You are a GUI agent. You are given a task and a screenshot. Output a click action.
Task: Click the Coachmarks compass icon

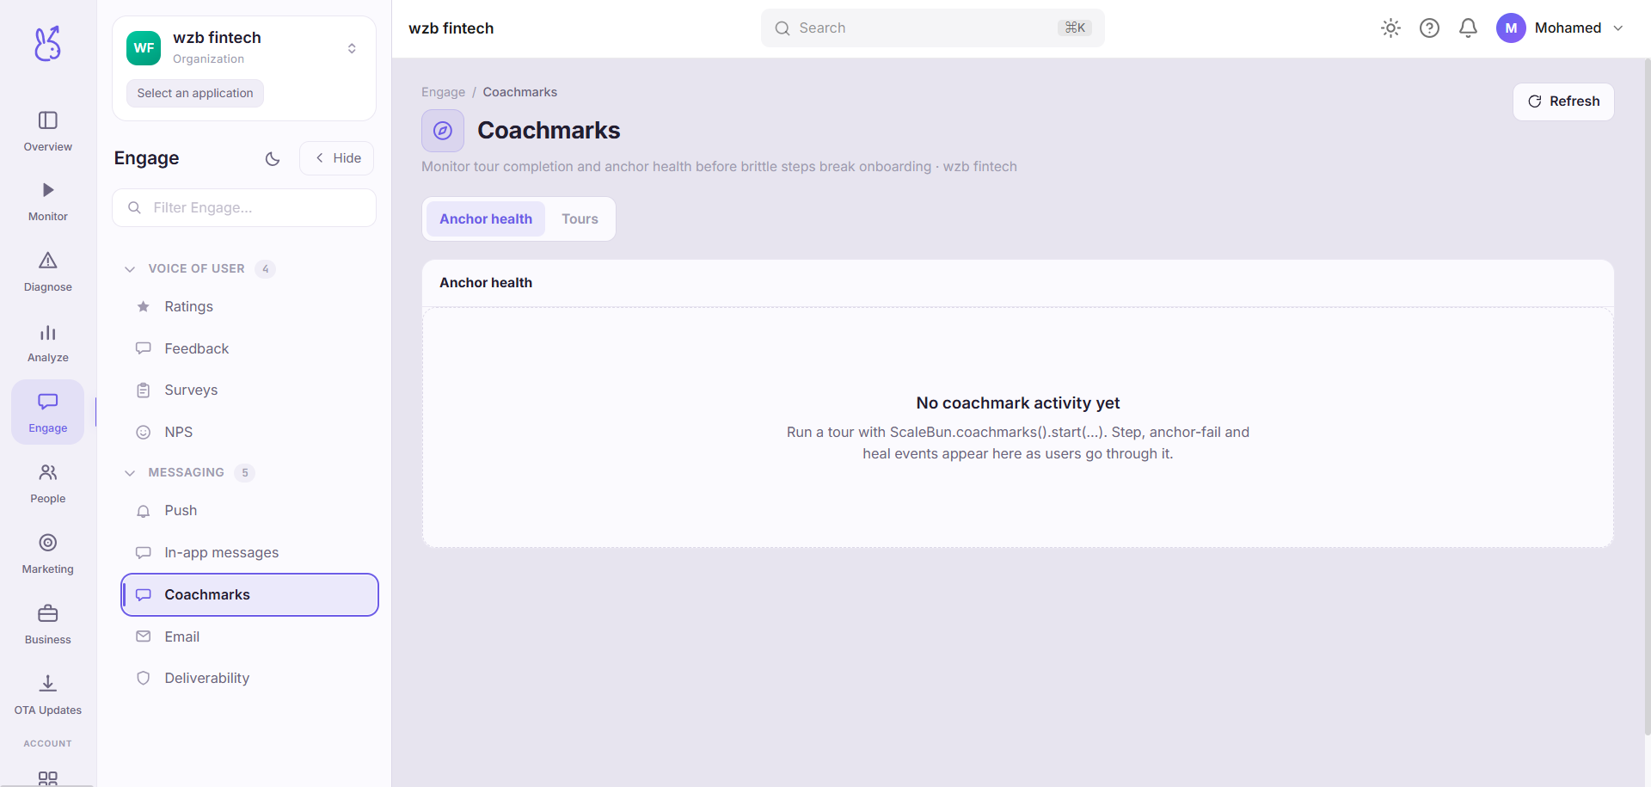[443, 131]
